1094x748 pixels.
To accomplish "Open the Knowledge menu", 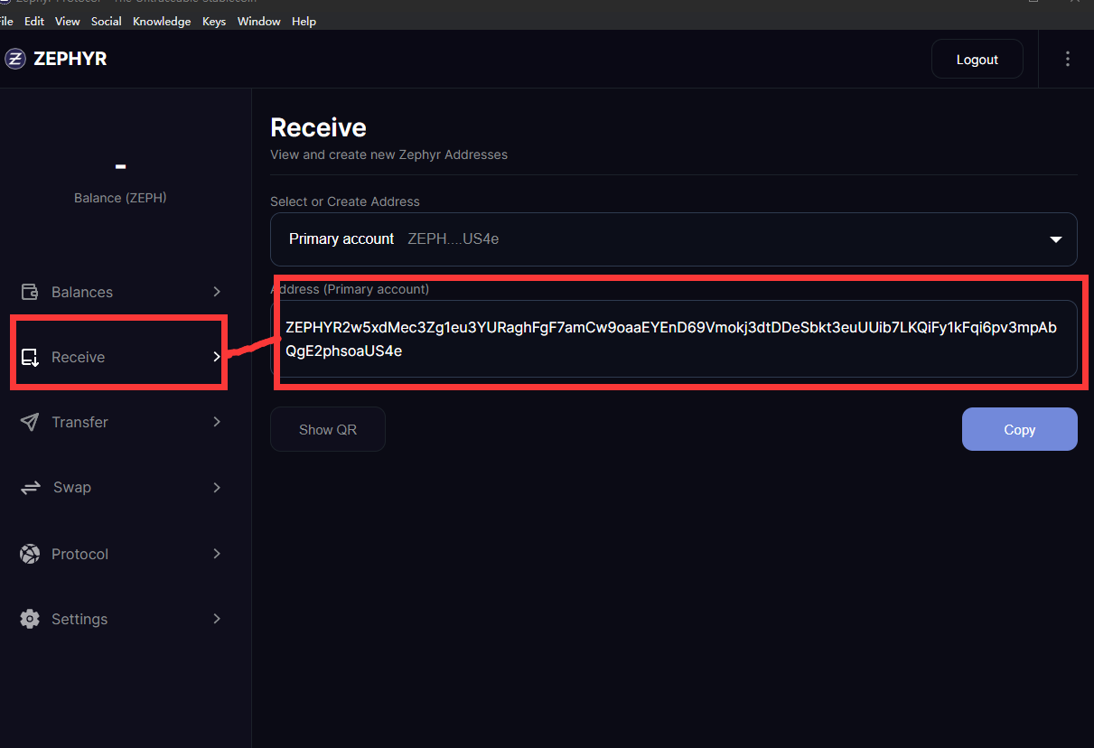I will click(162, 21).
